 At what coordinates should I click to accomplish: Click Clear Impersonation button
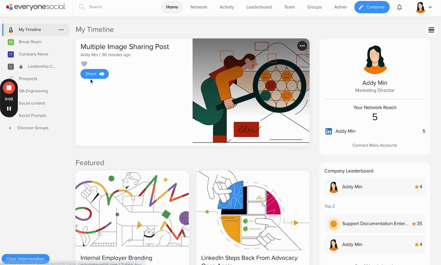tap(25, 259)
